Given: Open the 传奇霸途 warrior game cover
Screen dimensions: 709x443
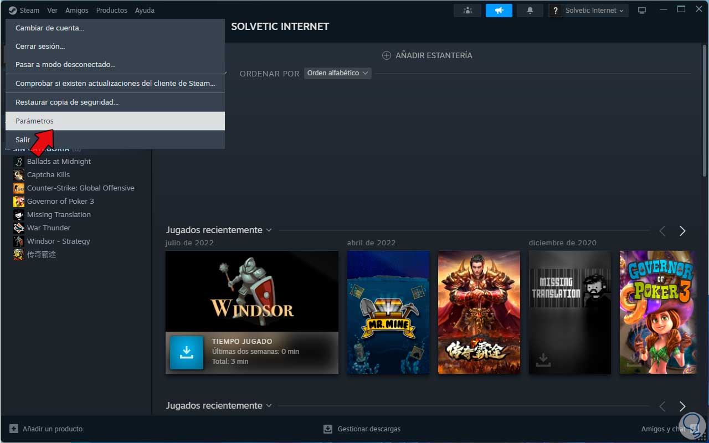Looking at the screenshot, I should 479,312.
